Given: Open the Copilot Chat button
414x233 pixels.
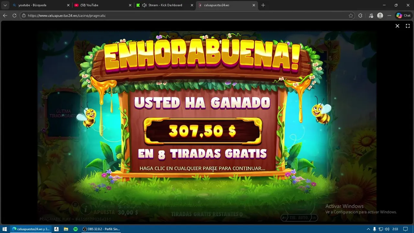Looking at the screenshot, I should point(403,16).
